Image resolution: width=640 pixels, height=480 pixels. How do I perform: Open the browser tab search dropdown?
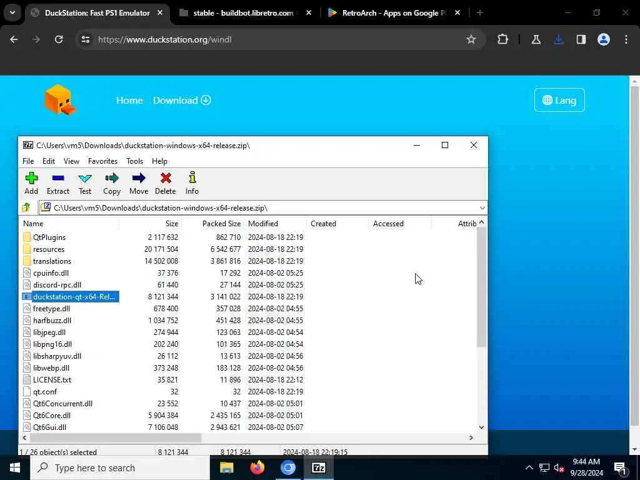[x=12, y=12]
